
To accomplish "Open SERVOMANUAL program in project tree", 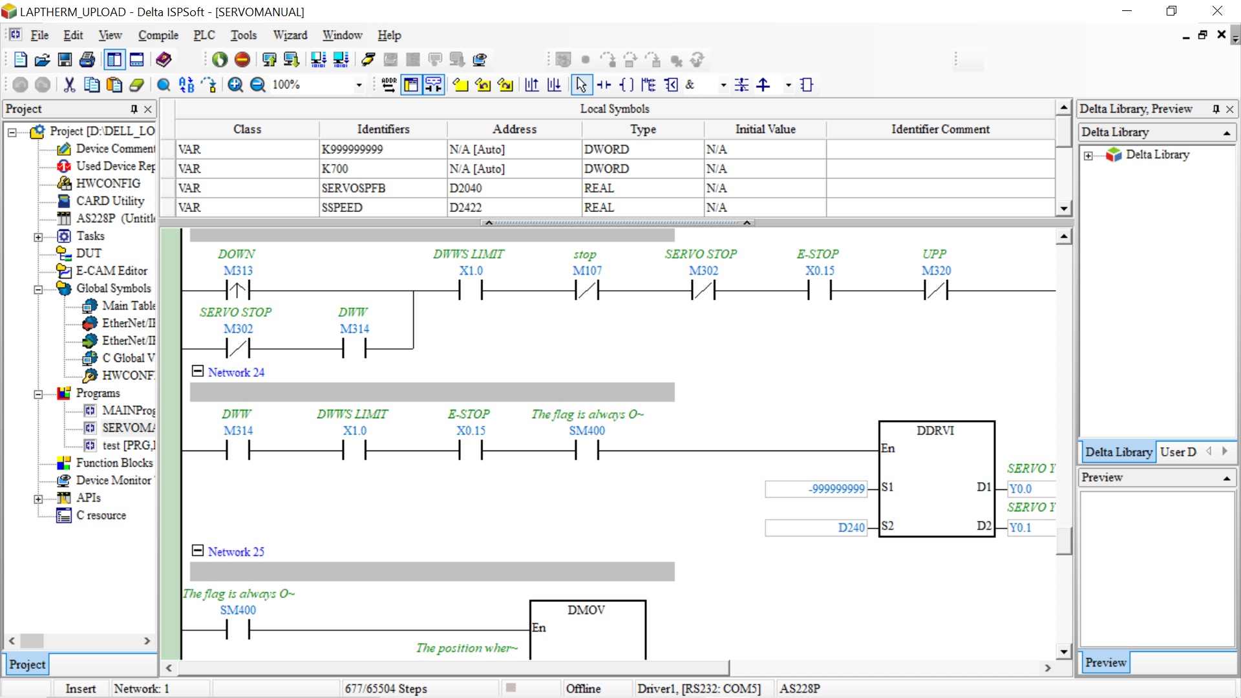I will tap(127, 428).
